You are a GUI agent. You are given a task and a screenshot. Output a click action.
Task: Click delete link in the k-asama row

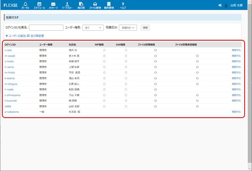click(236, 78)
